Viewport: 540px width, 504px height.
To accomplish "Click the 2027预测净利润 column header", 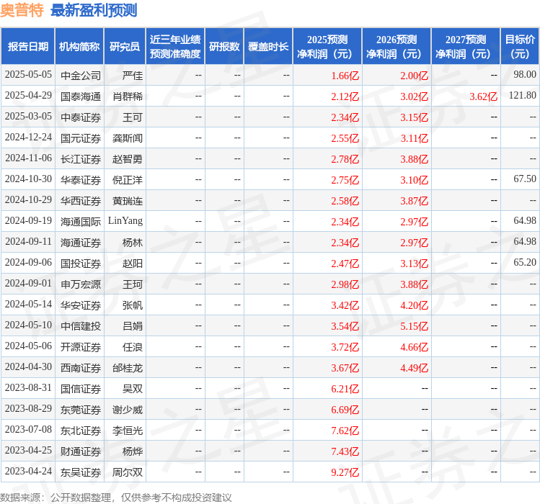I will tap(466, 47).
